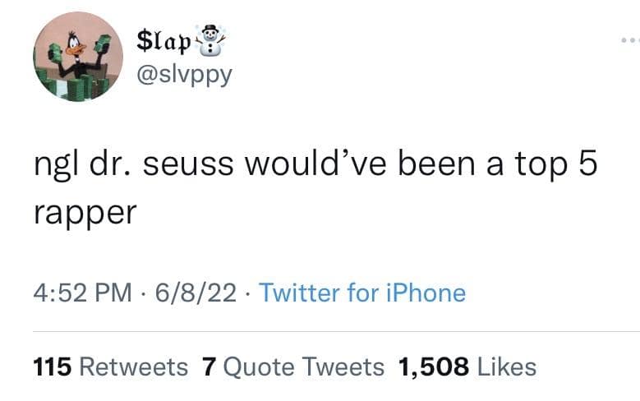Click the 115 retweet count number

(53, 366)
